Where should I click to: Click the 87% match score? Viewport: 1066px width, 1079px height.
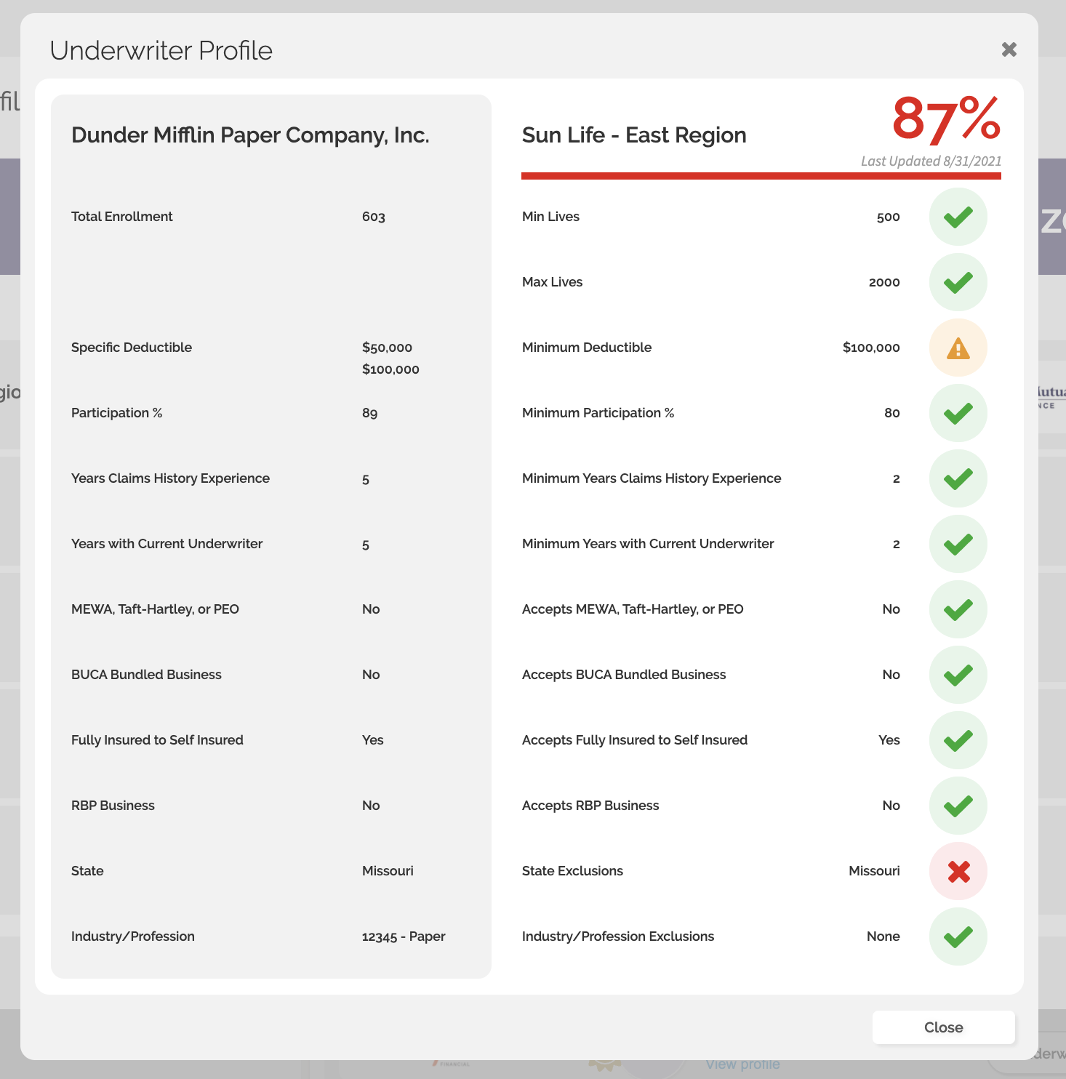coord(946,119)
